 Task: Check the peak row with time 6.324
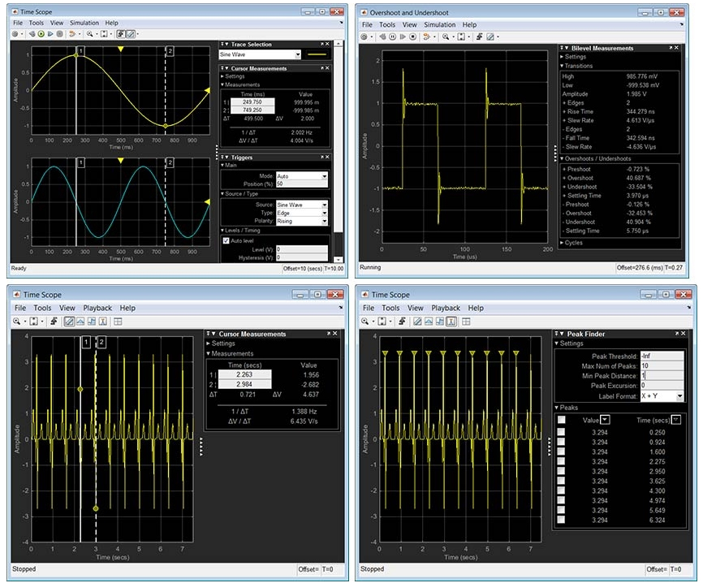pyautogui.click(x=562, y=520)
